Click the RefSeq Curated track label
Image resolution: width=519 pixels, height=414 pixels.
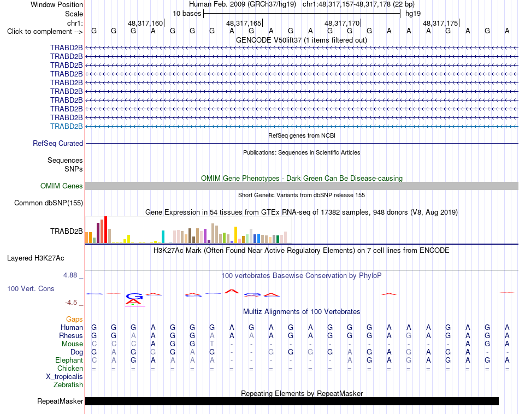[57, 143]
